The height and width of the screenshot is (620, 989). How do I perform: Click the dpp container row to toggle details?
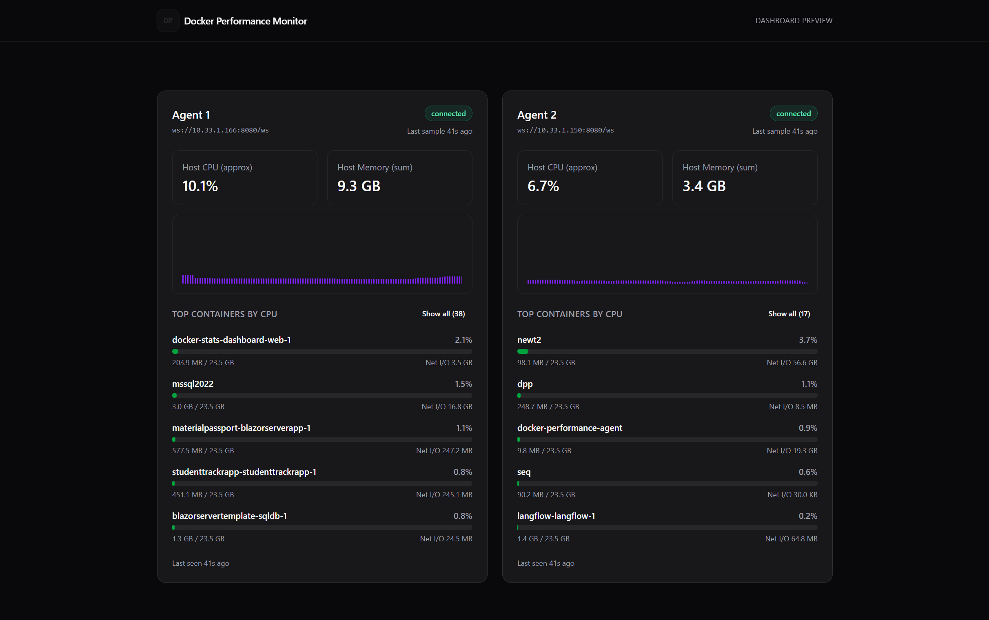(x=525, y=384)
